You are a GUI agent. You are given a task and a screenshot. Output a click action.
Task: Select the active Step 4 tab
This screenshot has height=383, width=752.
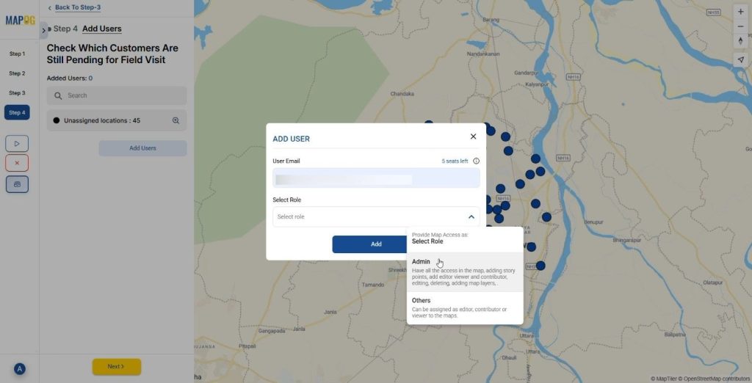tap(17, 113)
